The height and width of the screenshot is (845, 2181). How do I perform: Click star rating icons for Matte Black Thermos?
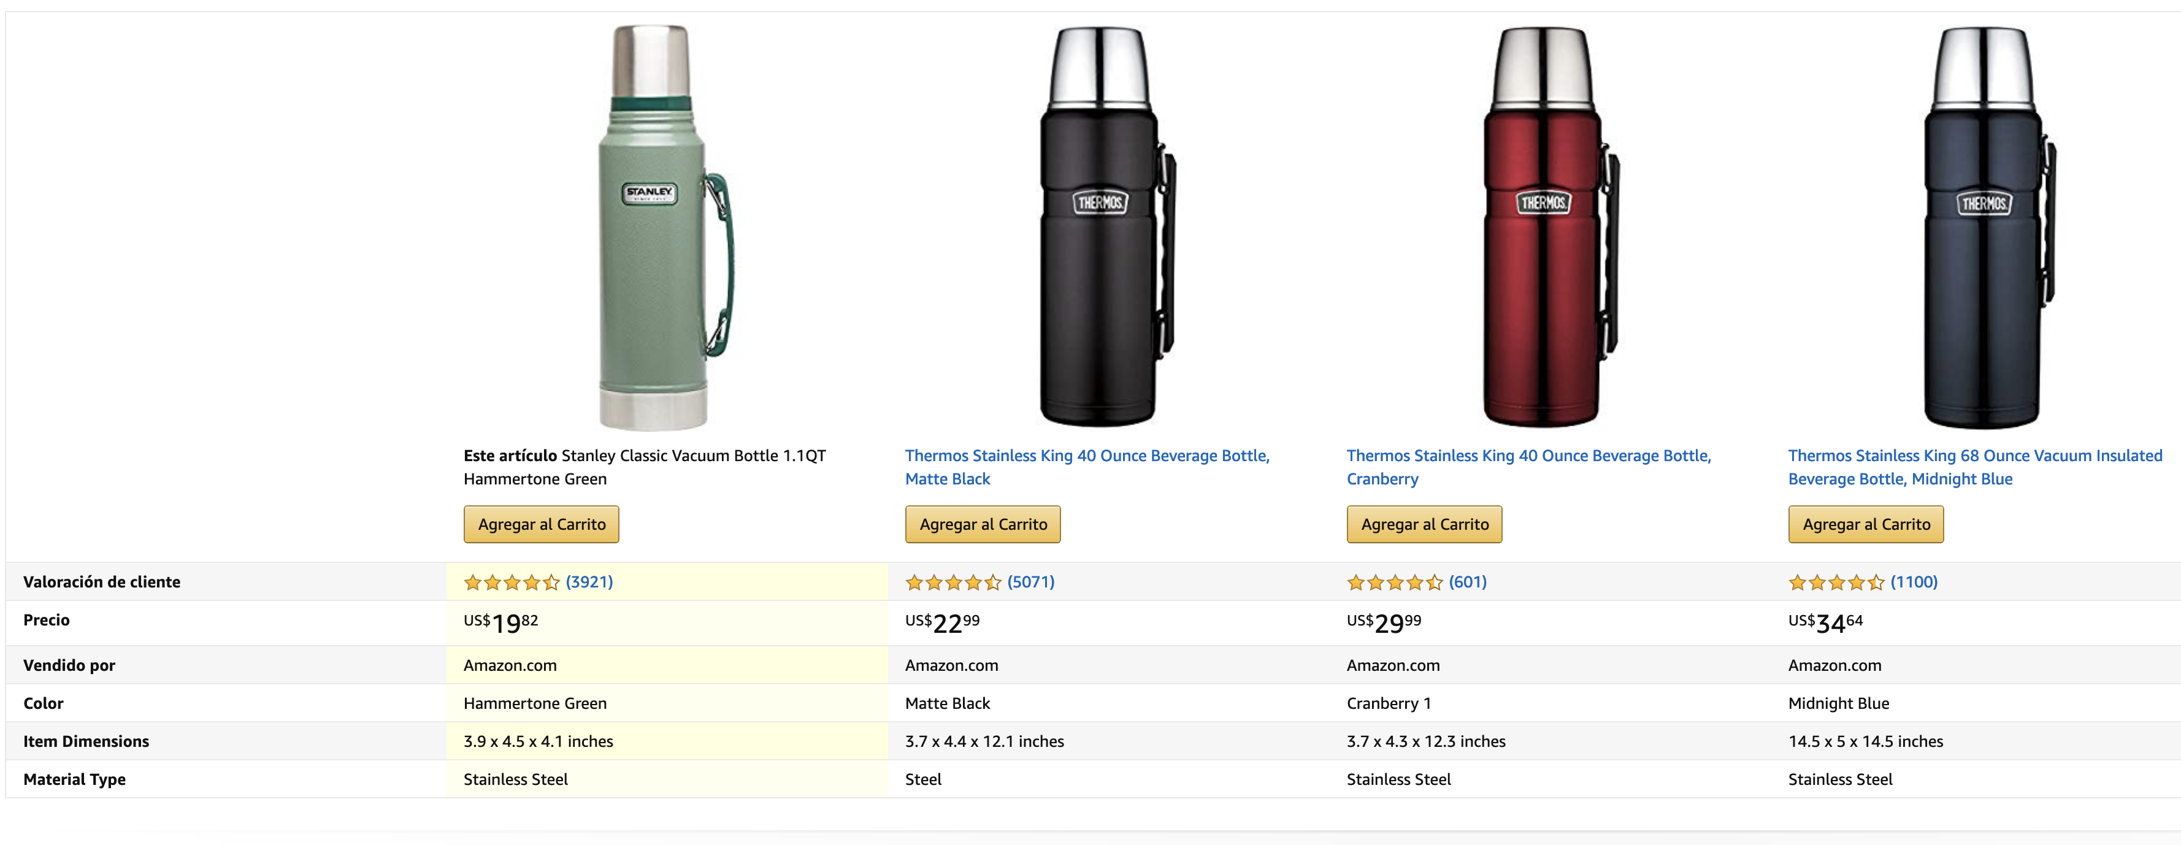[x=953, y=583]
